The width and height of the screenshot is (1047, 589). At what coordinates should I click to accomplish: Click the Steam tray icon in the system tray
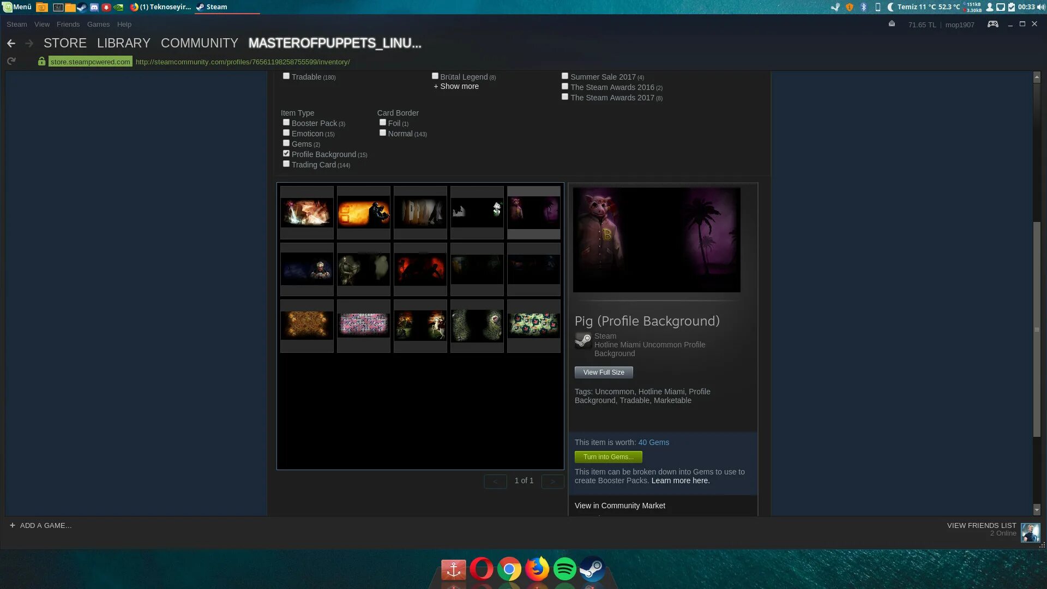pyautogui.click(x=835, y=7)
